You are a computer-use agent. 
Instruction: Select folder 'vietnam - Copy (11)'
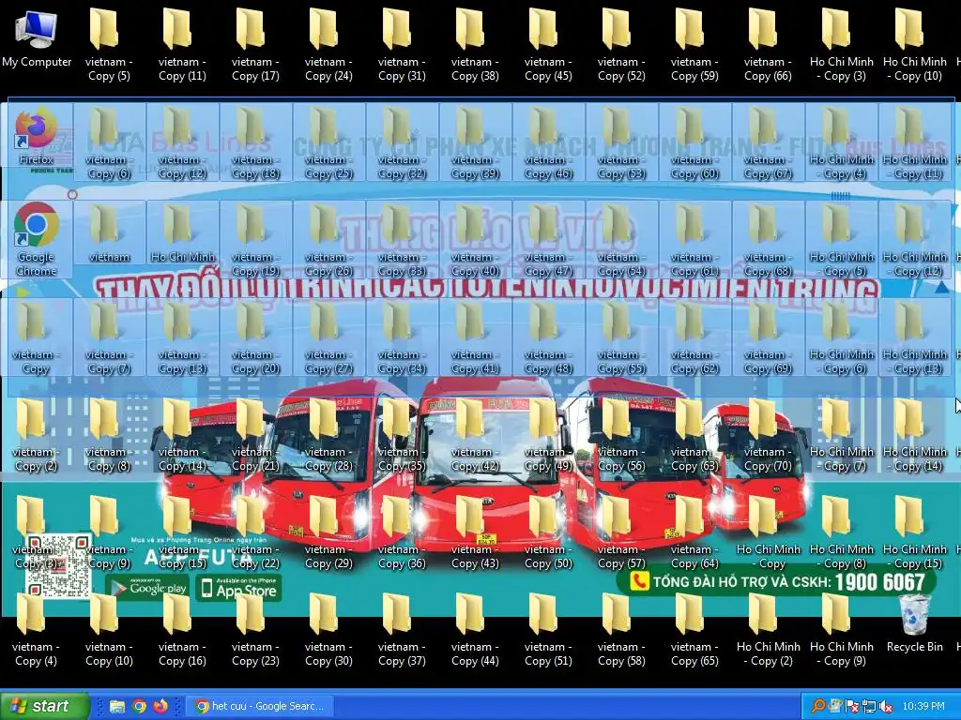[x=182, y=44]
